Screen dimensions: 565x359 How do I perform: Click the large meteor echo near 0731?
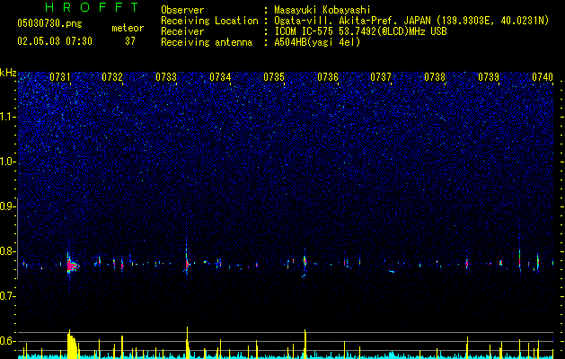(x=72, y=266)
